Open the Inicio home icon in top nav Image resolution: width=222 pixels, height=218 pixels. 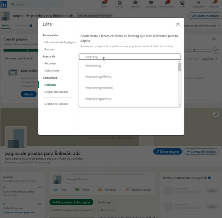104,4
